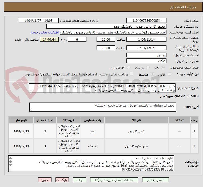The image size is (203, 187).
Task: Click the گروه کالا text area
Action: point(102,107)
